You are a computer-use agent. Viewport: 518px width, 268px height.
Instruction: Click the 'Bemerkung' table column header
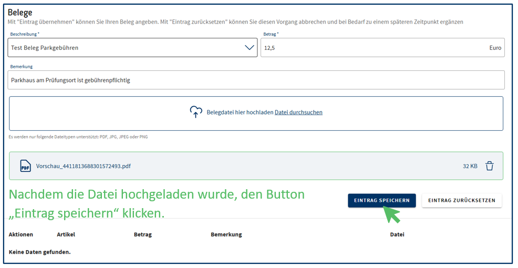tap(226, 234)
